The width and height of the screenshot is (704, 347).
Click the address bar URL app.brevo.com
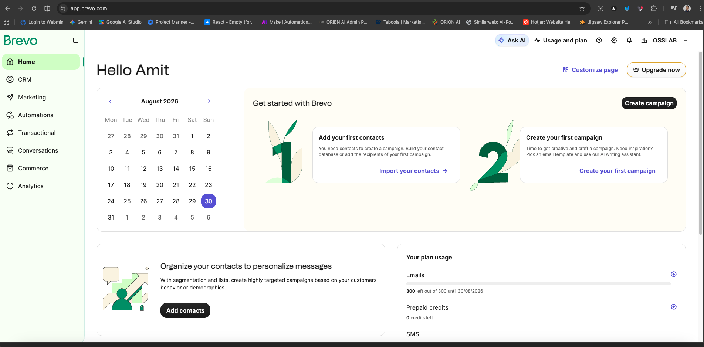click(x=89, y=8)
